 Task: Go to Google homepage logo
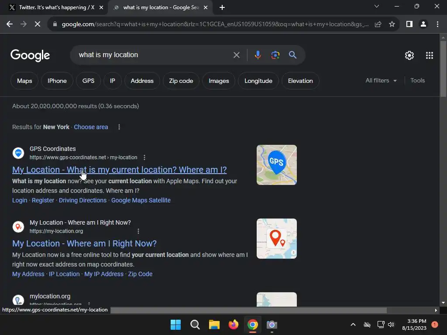point(30,55)
